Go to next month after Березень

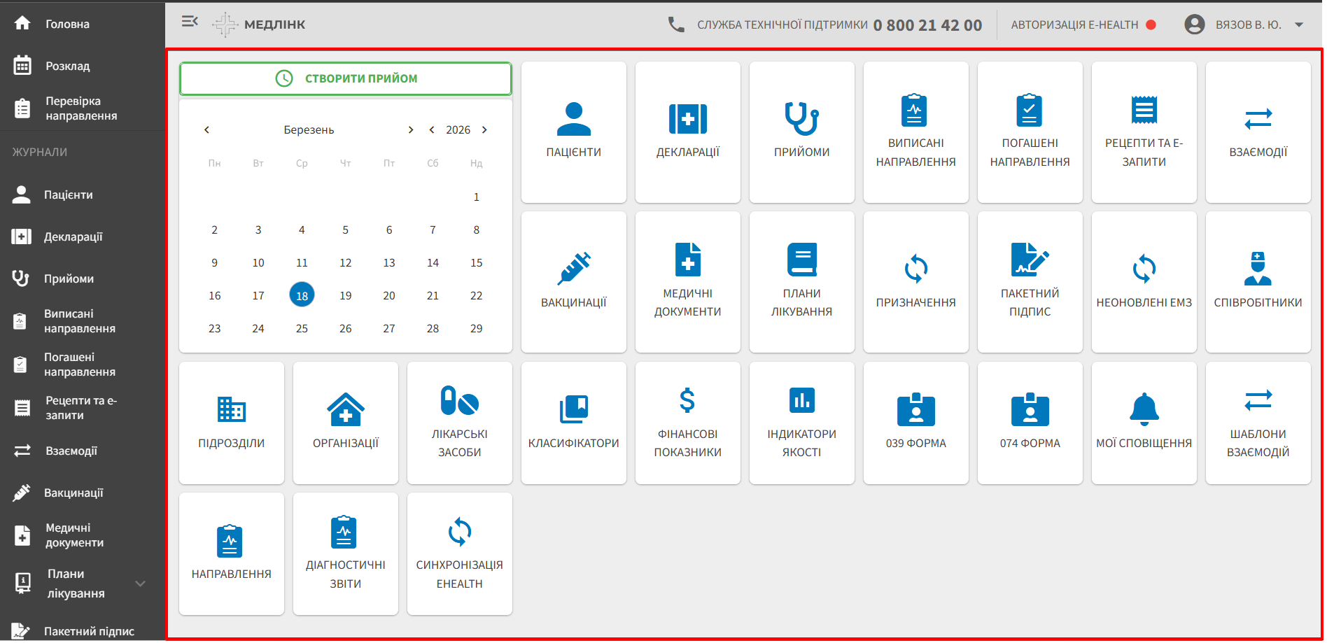tap(411, 130)
